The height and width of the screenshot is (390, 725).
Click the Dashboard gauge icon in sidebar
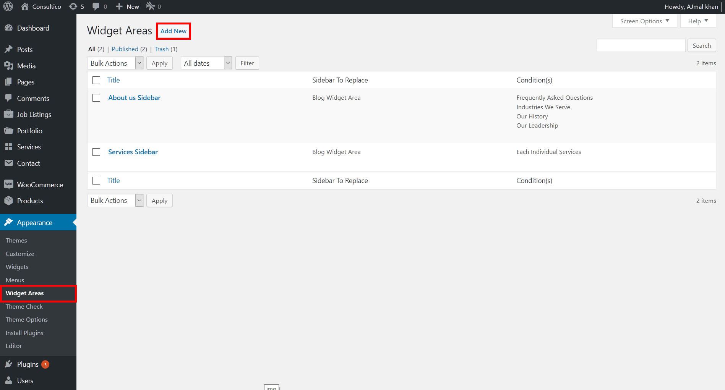tap(8, 28)
